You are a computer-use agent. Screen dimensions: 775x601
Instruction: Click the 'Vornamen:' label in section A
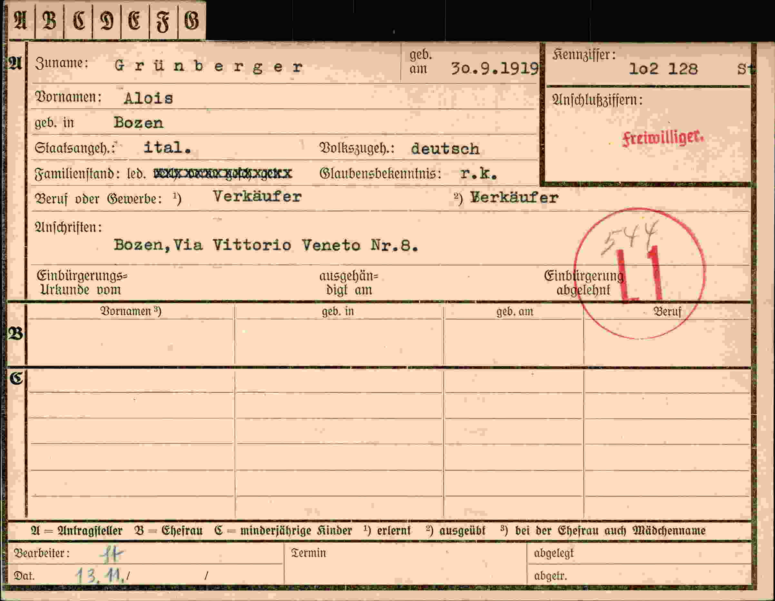coord(68,97)
